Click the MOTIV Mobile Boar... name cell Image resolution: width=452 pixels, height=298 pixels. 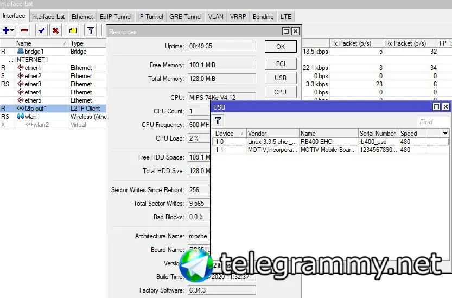point(328,149)
